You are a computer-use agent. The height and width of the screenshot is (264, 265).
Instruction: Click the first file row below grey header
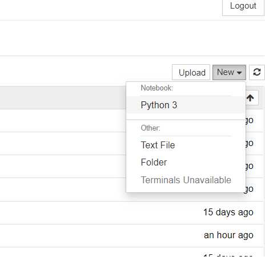[63, 121]
